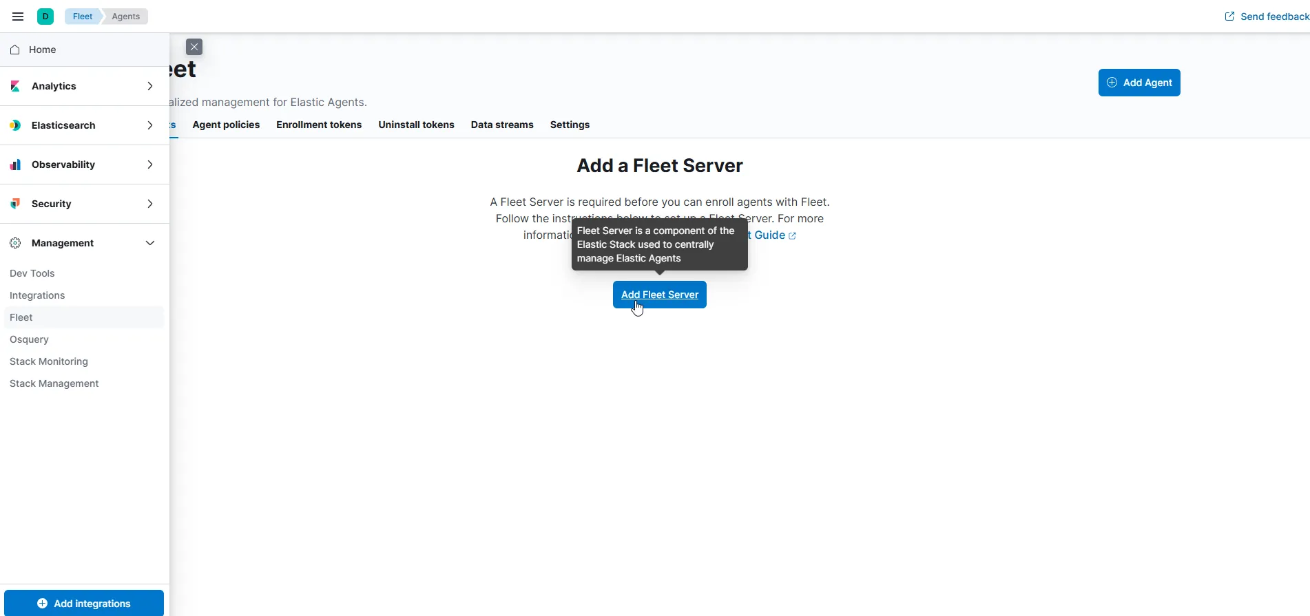Viewport: 1310px width, 616px height.
Task: Click the Analytics logo icon
Action: pyautogui.click(x=15, y=86)
